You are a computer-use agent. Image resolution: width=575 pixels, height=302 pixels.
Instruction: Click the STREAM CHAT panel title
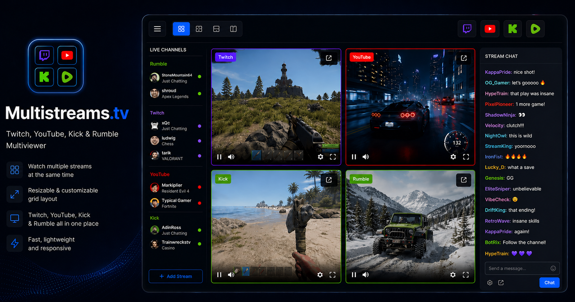(501, 56)
